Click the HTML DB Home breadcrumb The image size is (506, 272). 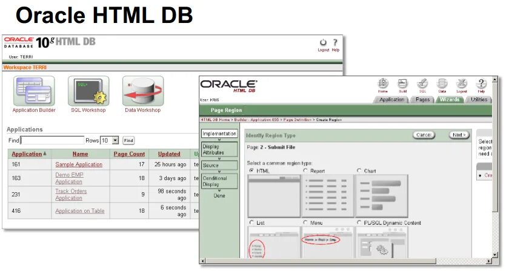pos(215,120)
